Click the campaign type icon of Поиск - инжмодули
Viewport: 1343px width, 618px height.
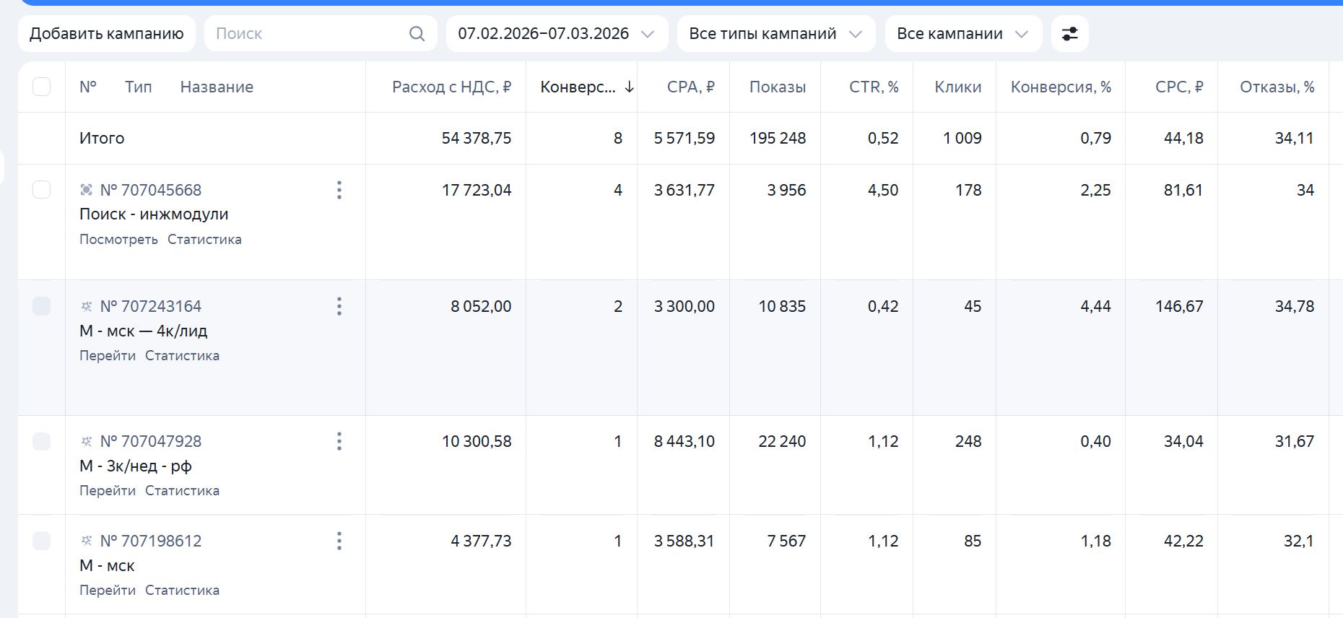pyautogui.click(x=86, y=190)
